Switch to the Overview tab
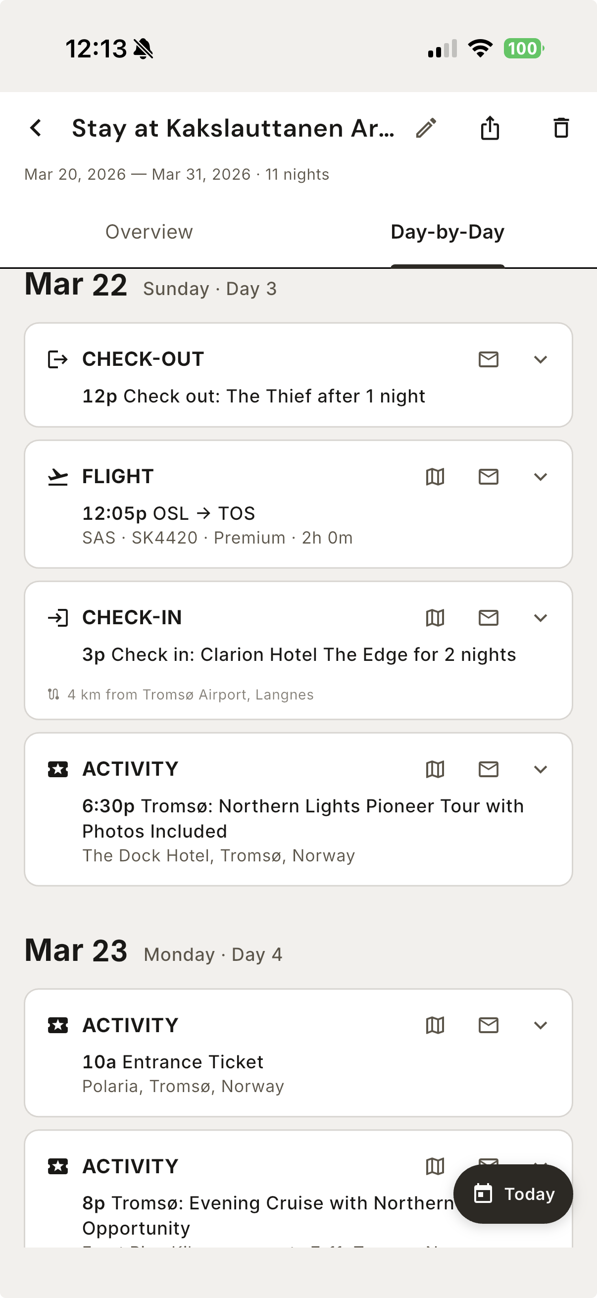The height and width of the screenshot is (1298, 597). point(149,232)
